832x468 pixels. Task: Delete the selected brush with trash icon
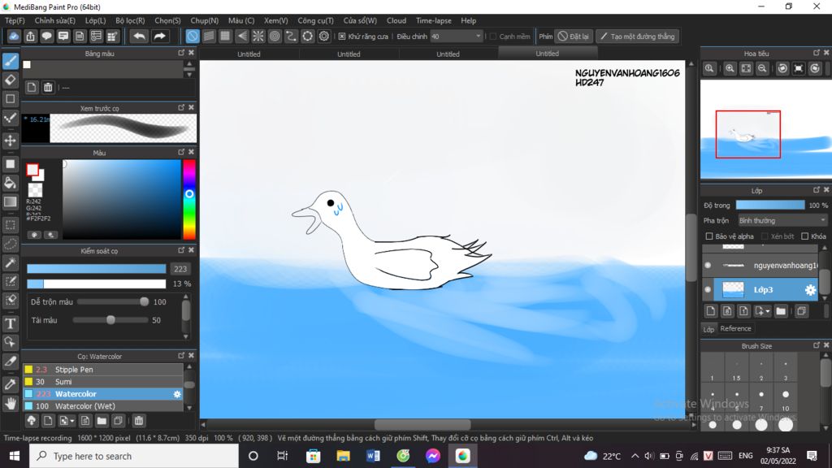138,421
